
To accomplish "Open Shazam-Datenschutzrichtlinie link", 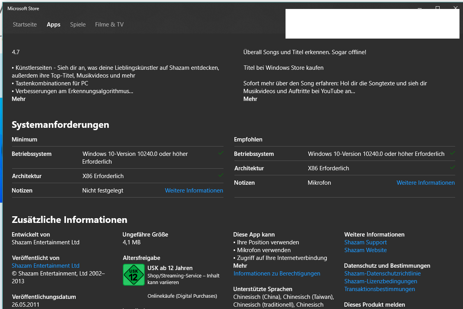I will pos(382,274).
